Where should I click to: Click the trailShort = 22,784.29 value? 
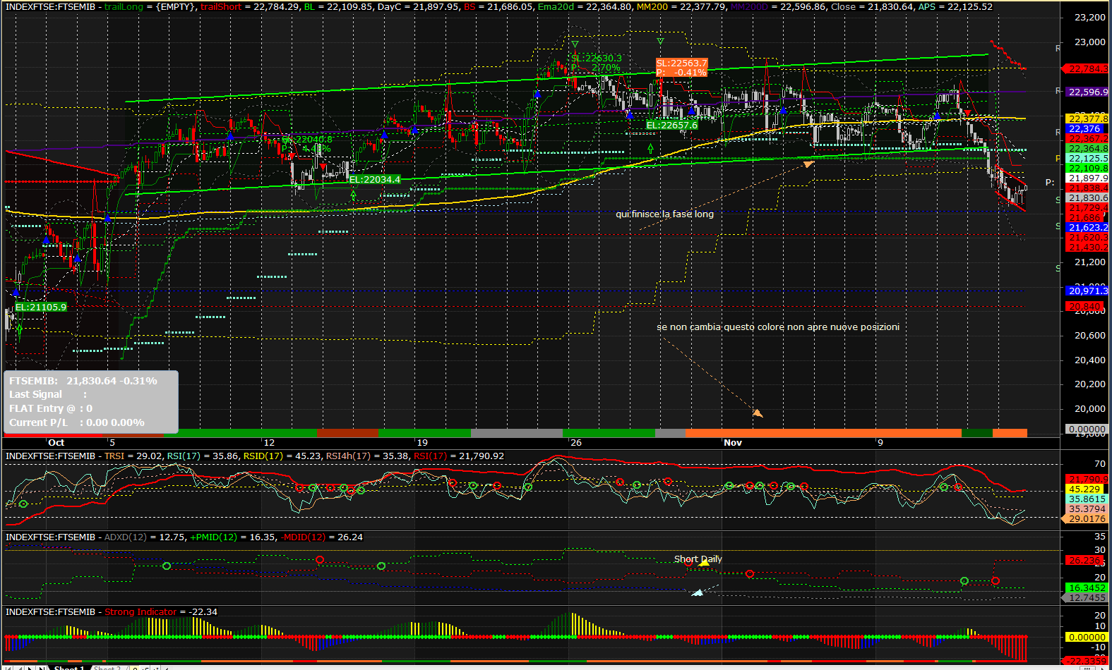click(x=250, y=6)
